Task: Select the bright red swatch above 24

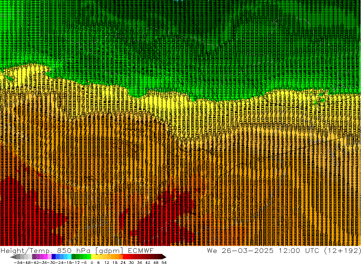Action: (125, 257)
